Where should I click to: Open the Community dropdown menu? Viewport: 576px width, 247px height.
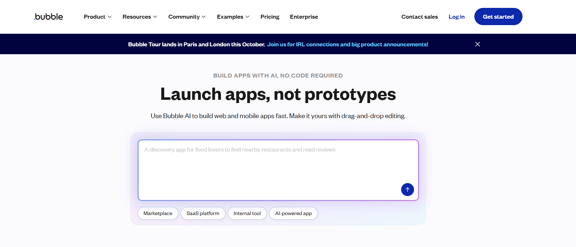coord(187,17)
